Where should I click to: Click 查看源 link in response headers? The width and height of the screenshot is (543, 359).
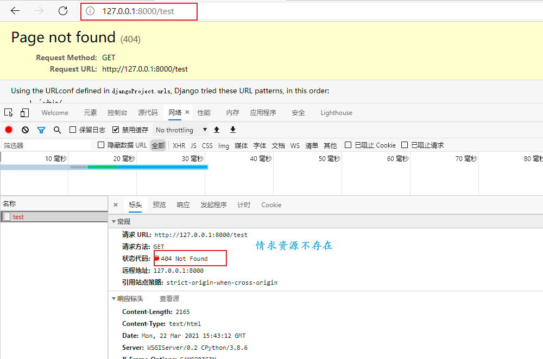pyautogui.click(x=169, y=298)
